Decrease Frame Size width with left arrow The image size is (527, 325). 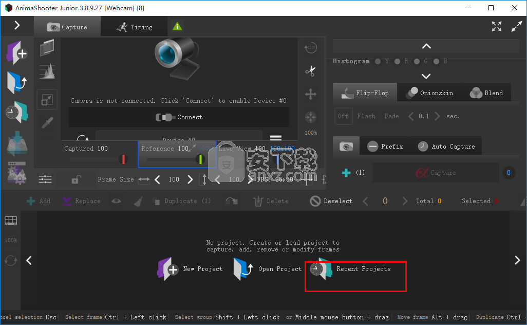[x=157, y=179]
